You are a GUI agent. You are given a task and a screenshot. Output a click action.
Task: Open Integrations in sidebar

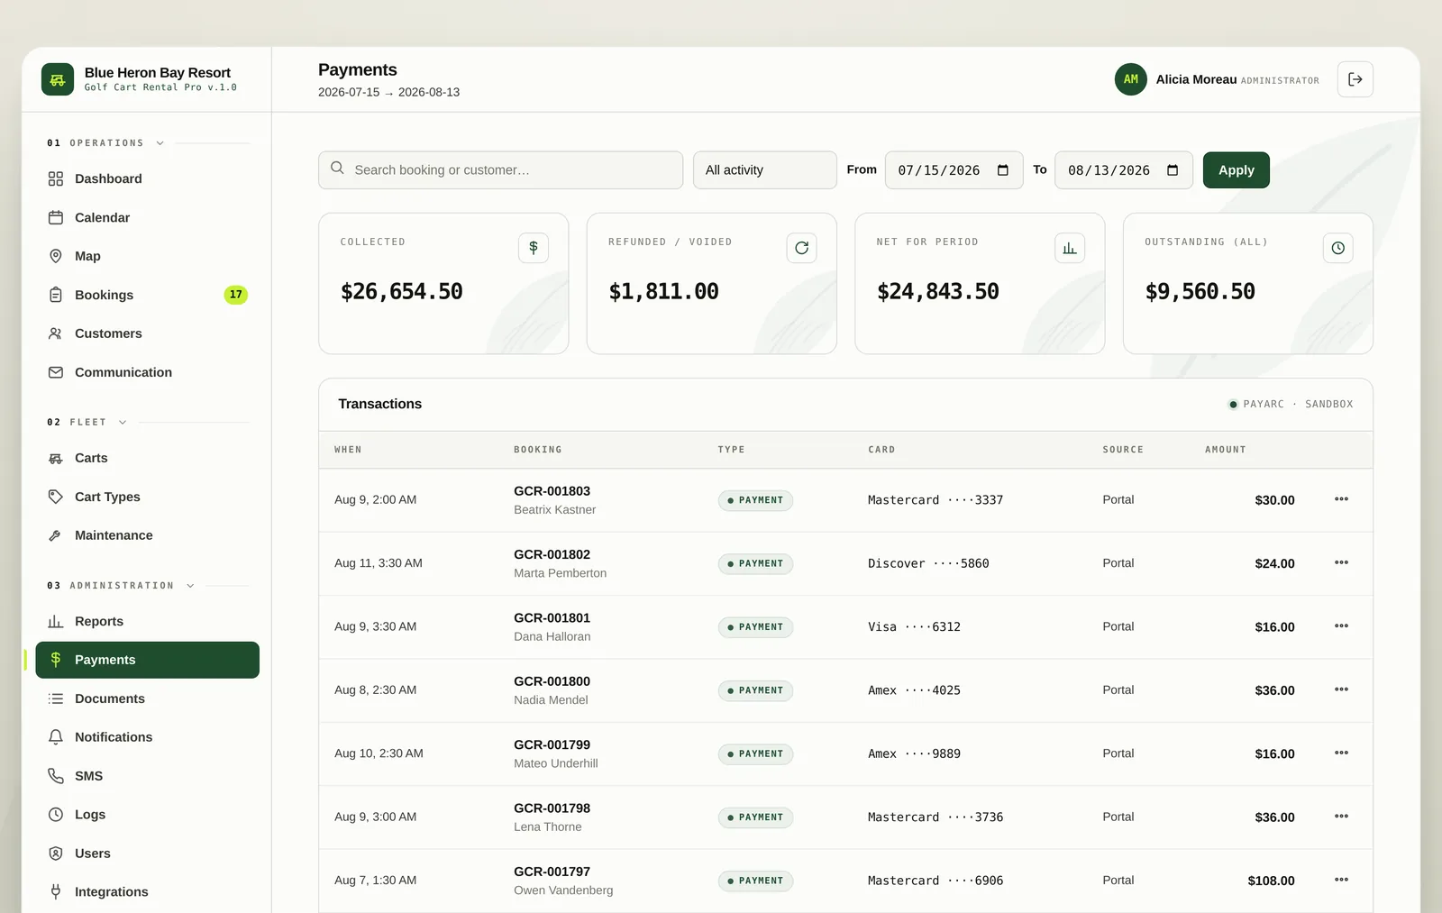(147, 892)
